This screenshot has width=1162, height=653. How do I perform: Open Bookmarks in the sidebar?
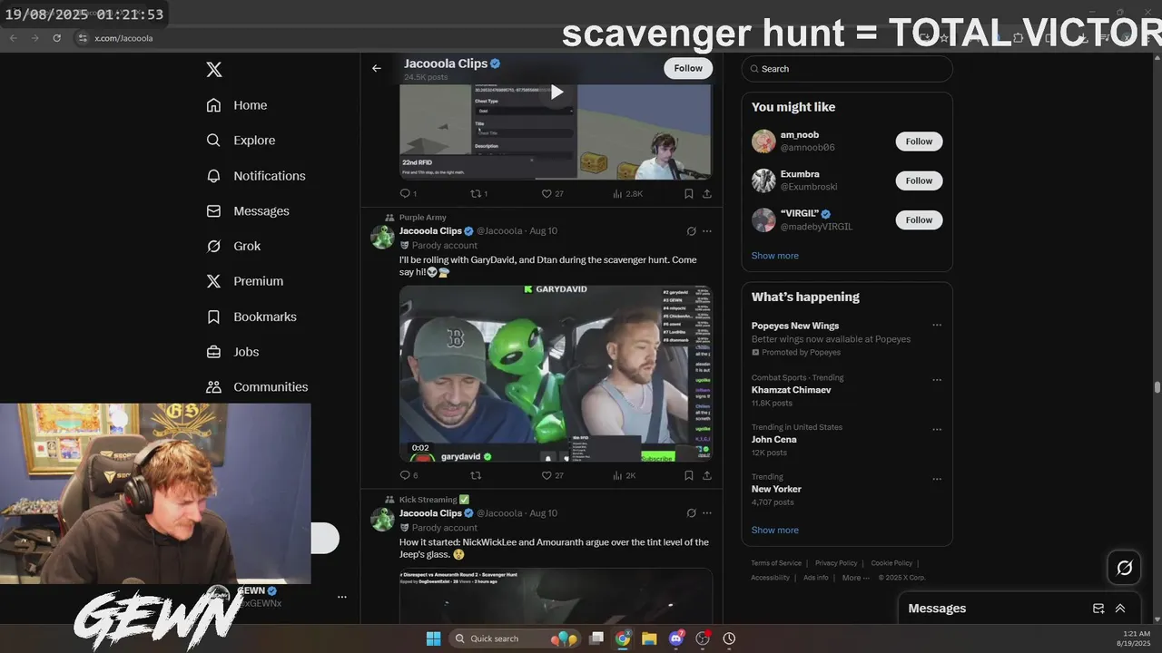pos(251,317)
